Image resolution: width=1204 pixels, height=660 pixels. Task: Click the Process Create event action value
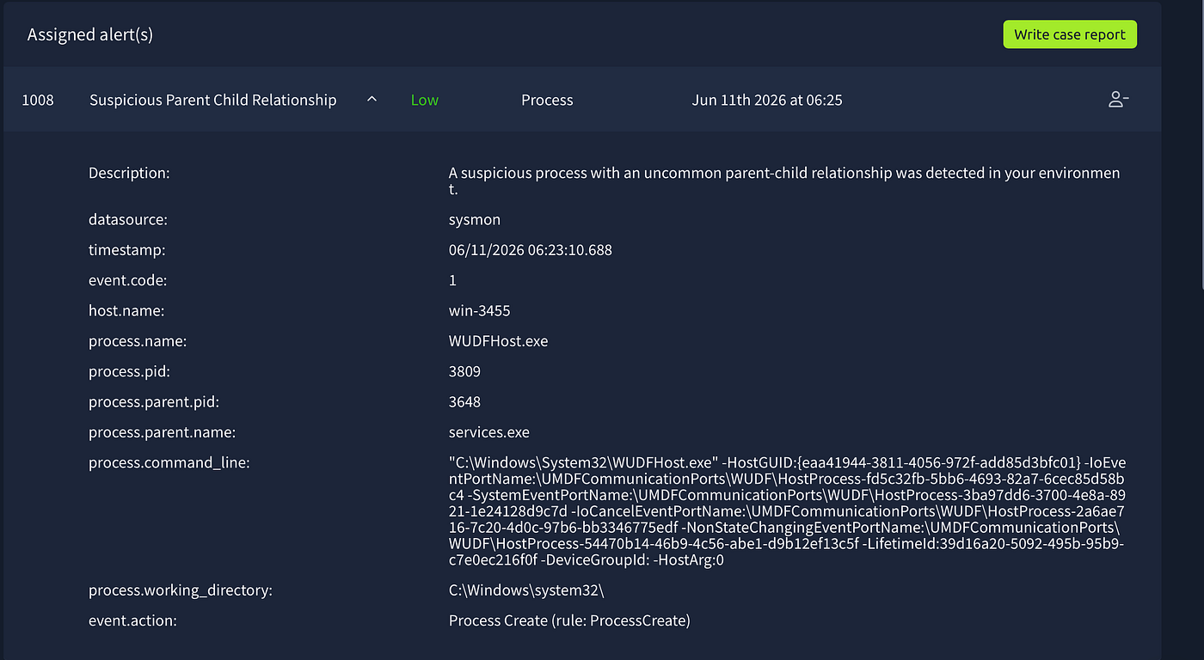tap(569, 620)
